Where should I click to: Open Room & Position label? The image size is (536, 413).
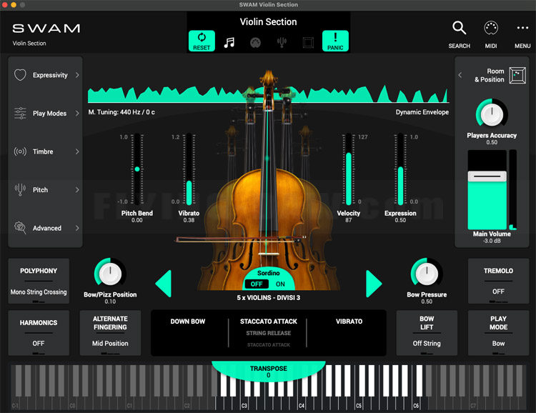tap(489, 75)
